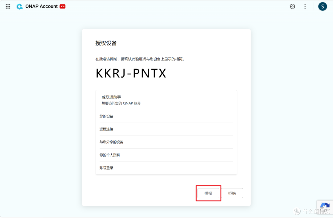Viewport: 333px width, 218px height.
Task: Click the 拒绝 deny button
Action: 232,193
